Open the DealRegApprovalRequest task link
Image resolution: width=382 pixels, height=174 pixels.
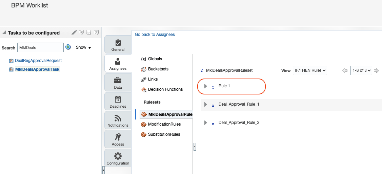(38, 61)
